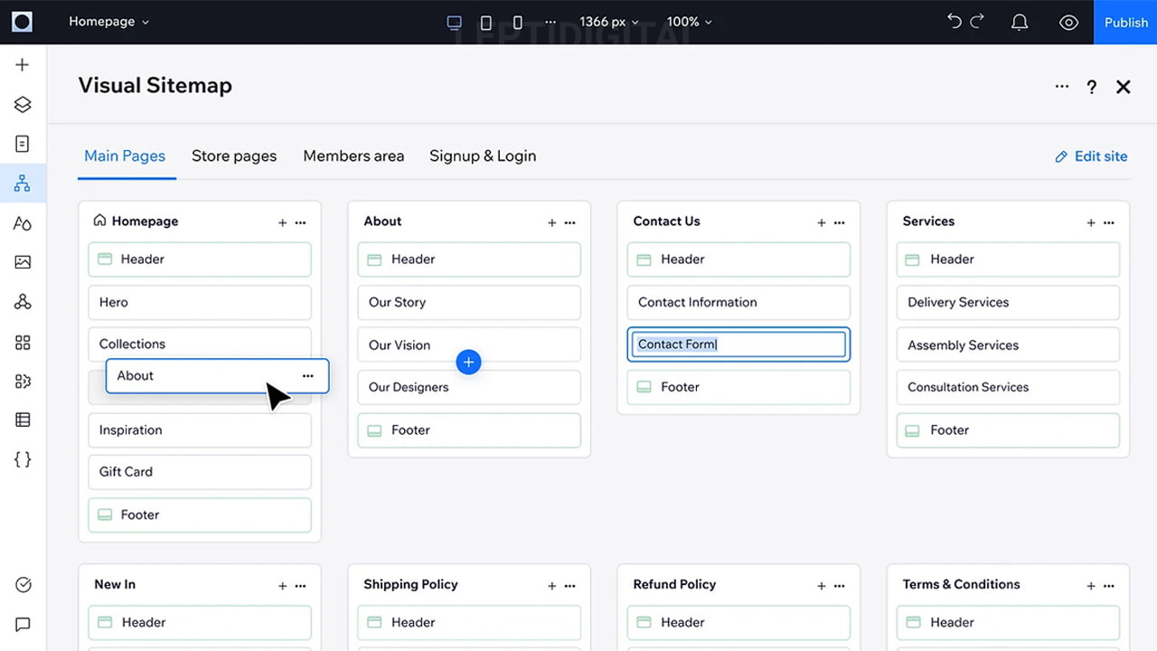The width and height of the screenshot is (1157, 651).
Task: Select the Site Structure sitemap sidebar icon
Action: click(23, 184)
